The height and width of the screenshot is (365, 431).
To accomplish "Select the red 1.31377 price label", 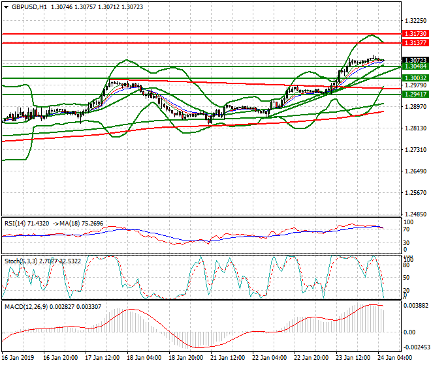I will click(415, 42).
